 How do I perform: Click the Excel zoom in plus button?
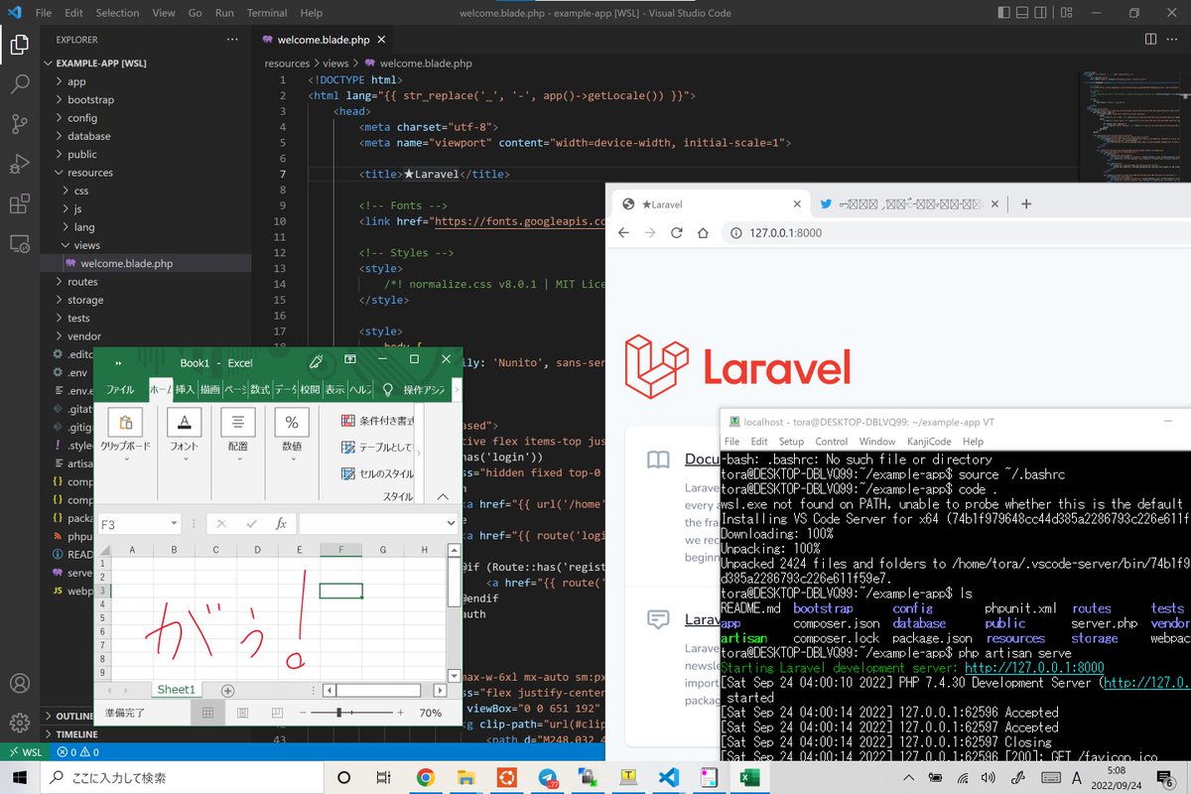[x=400, y=713]
